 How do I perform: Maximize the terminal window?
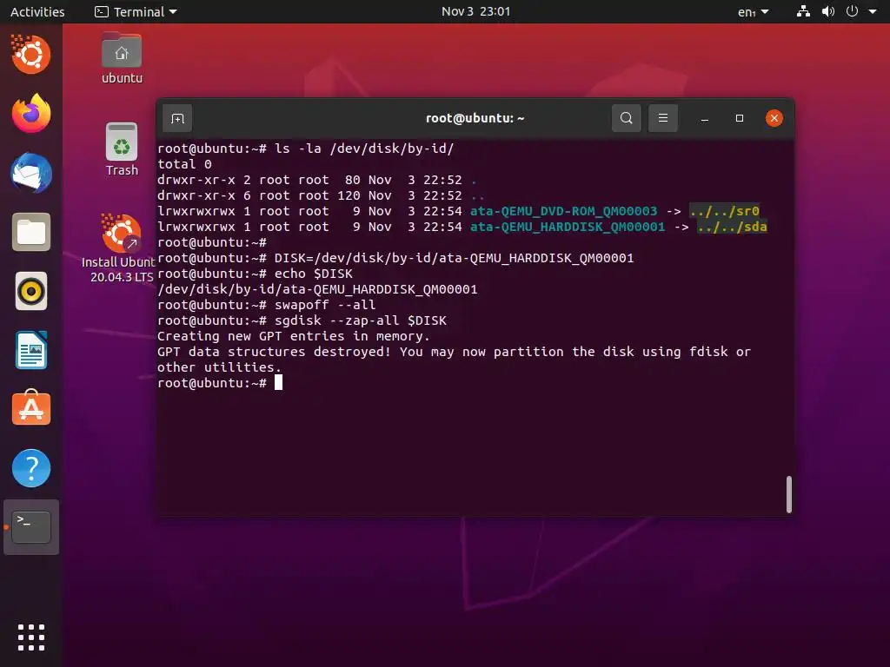coord(739,118)
